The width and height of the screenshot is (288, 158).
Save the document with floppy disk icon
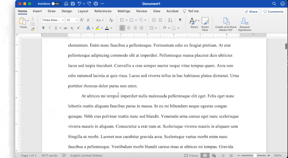click(x=73, y=4)
